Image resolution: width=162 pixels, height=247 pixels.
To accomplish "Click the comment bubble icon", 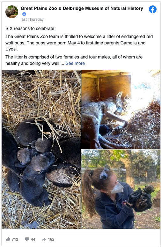I will tap(27, 239).
